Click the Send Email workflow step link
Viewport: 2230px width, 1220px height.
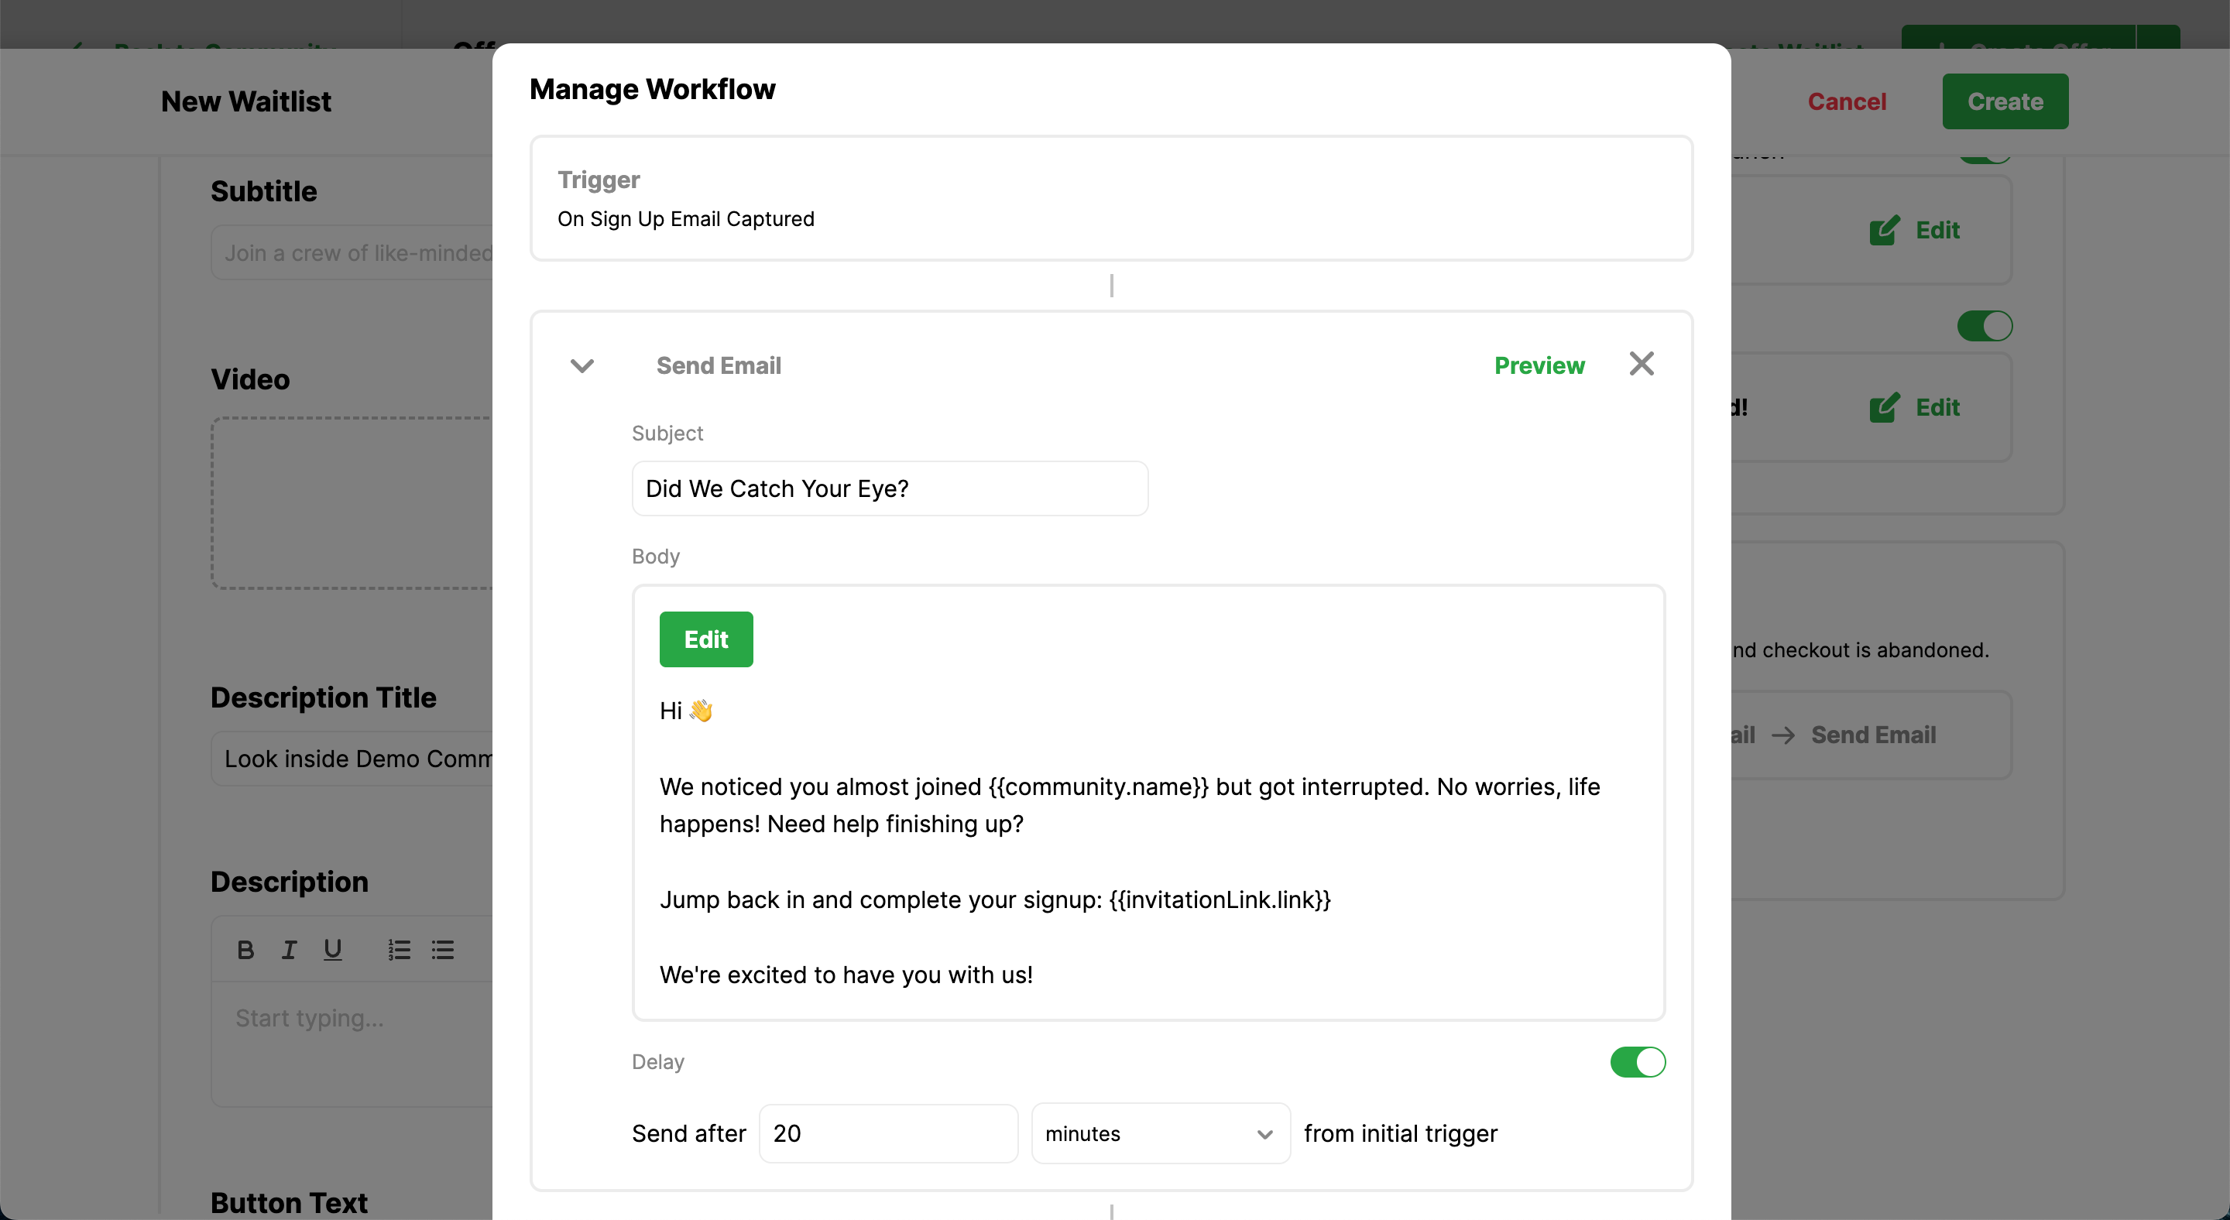pos(1872,735)
